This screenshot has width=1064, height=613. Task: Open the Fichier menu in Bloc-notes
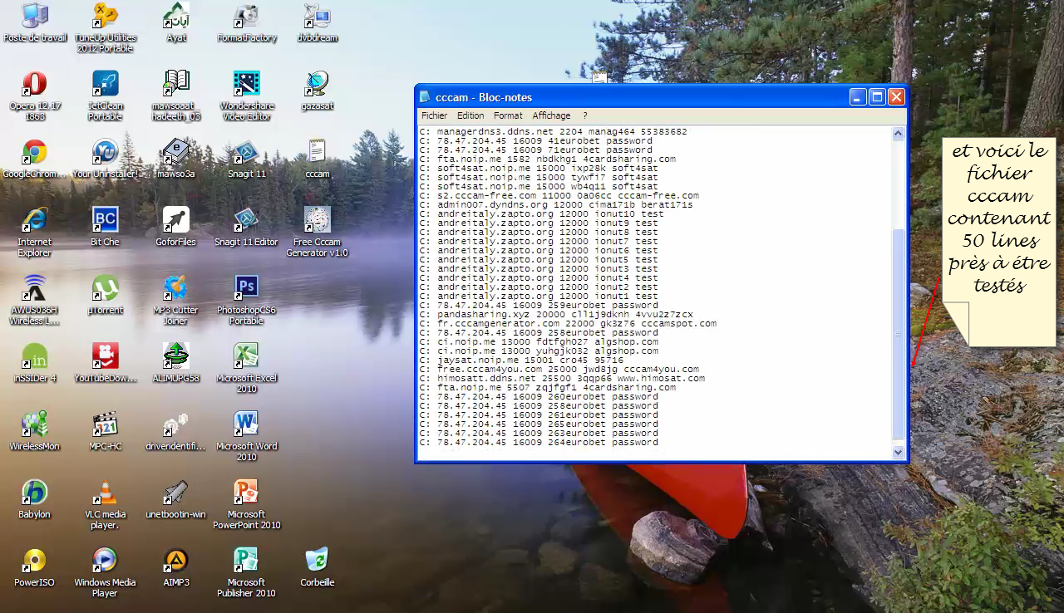tap(434, 115)
